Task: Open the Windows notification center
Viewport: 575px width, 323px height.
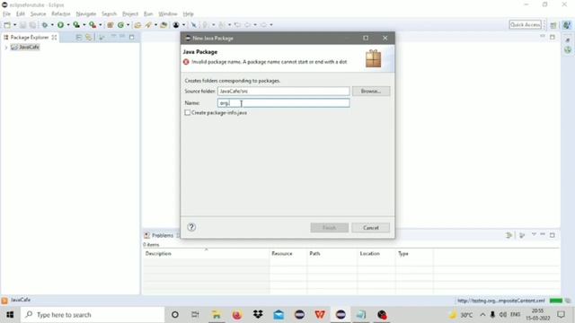Action: pos(561,315)
